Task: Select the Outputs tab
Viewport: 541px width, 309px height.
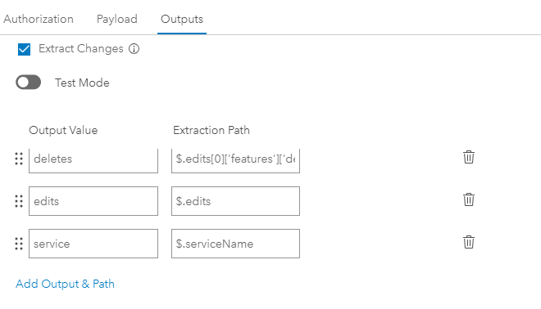Action: tap(182, 19)
